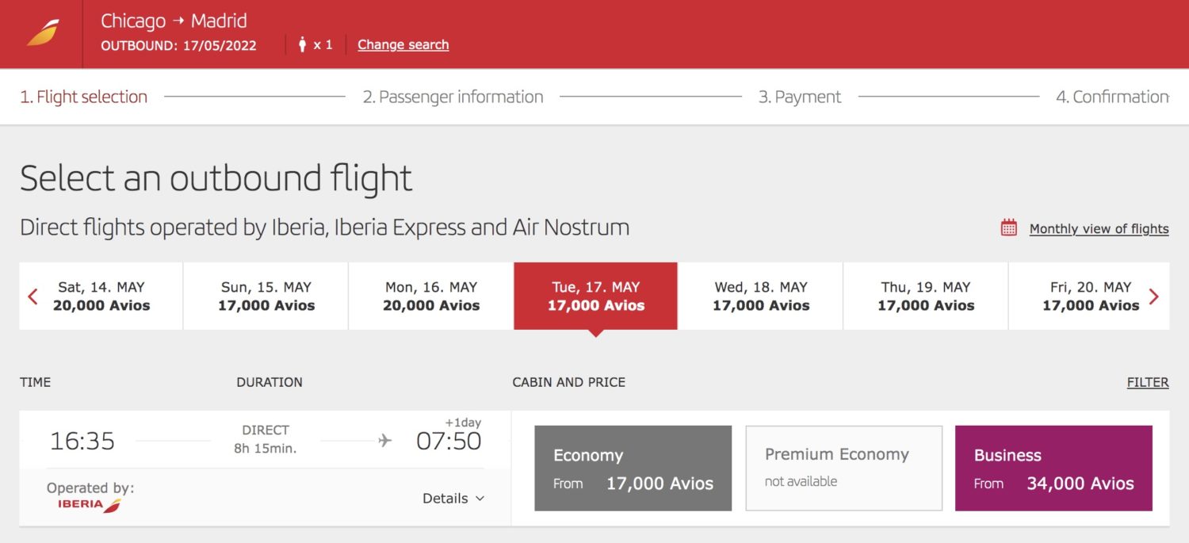Switch to Thu, 19 May flights
1189x543 pixels.
point(925,296)
